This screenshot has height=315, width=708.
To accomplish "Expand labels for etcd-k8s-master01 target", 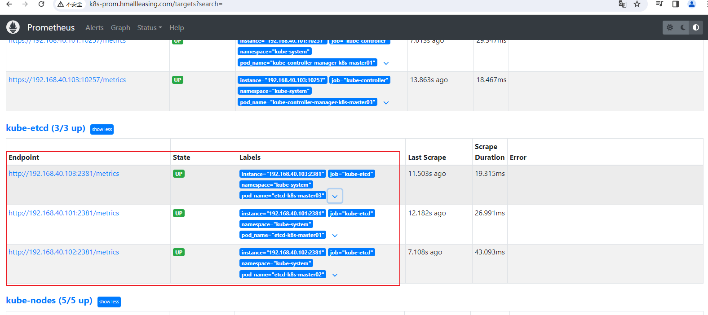I will click(335, 236).
